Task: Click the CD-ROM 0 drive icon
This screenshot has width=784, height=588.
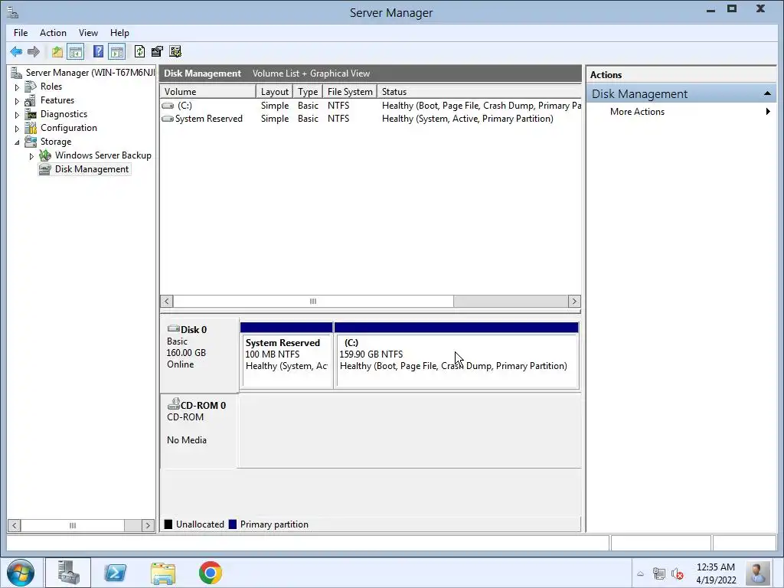Action: [x=174, y=403]
